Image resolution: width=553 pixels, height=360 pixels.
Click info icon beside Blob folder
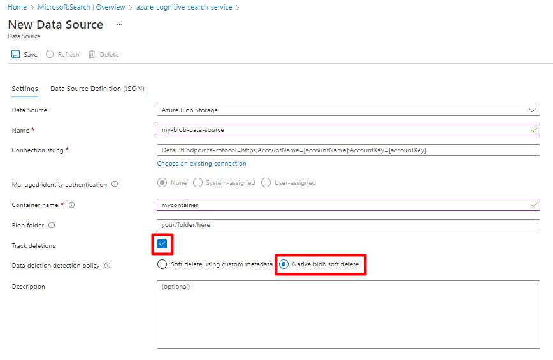(52, 226)
